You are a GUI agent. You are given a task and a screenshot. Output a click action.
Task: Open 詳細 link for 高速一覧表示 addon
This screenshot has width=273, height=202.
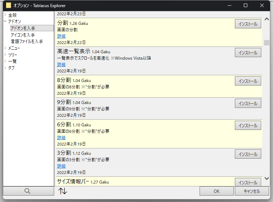pos(61,65)
